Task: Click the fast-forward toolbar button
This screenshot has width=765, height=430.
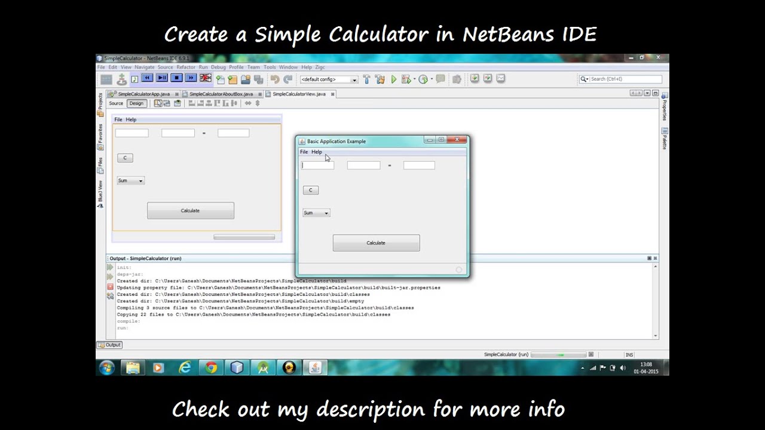Action: pyautogui.click(x=191, y=78)
